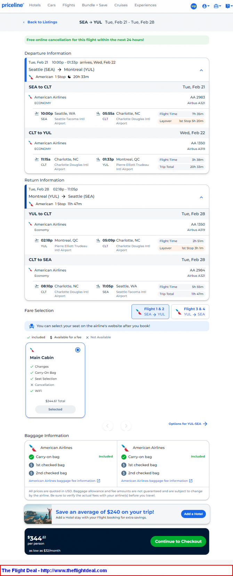Click American Airlines logo in CLT to YUL segment
233x576 pixels.
[x=30, y=143]
